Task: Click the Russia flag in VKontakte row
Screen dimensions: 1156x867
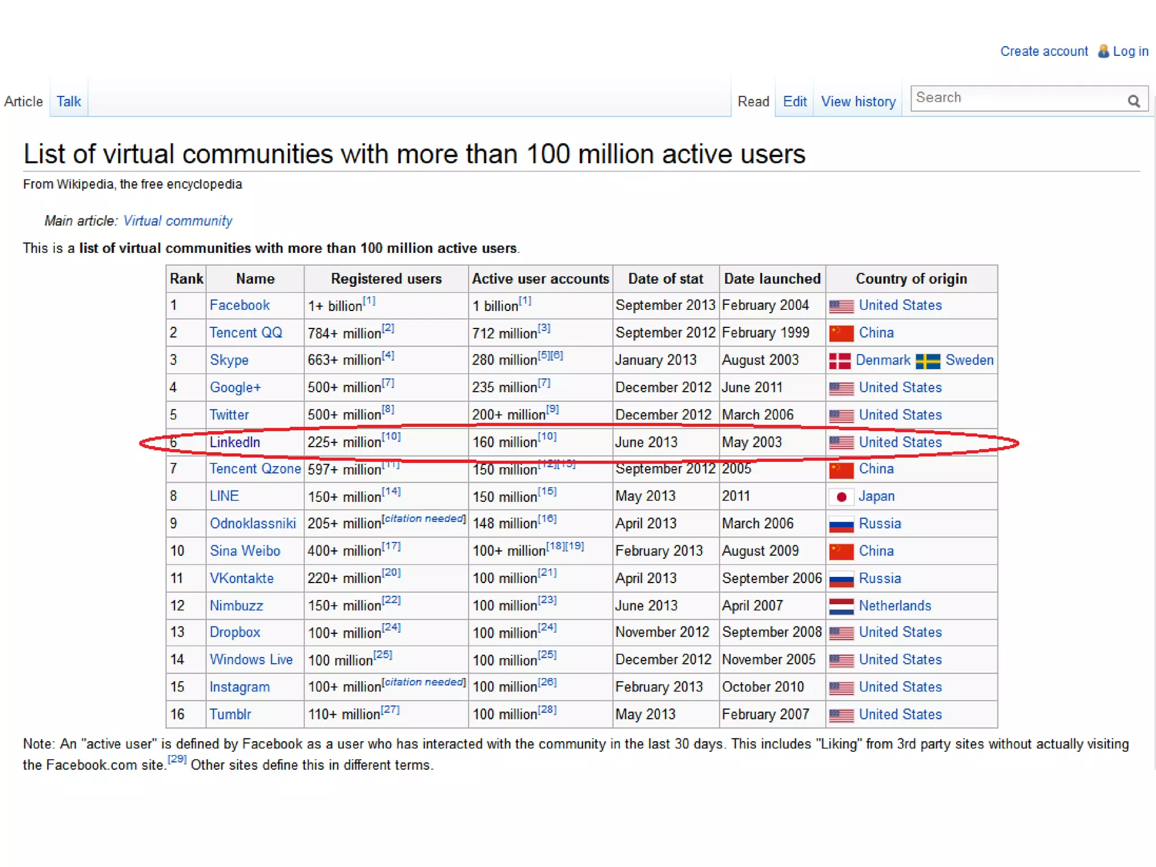Action: (841, 579)
